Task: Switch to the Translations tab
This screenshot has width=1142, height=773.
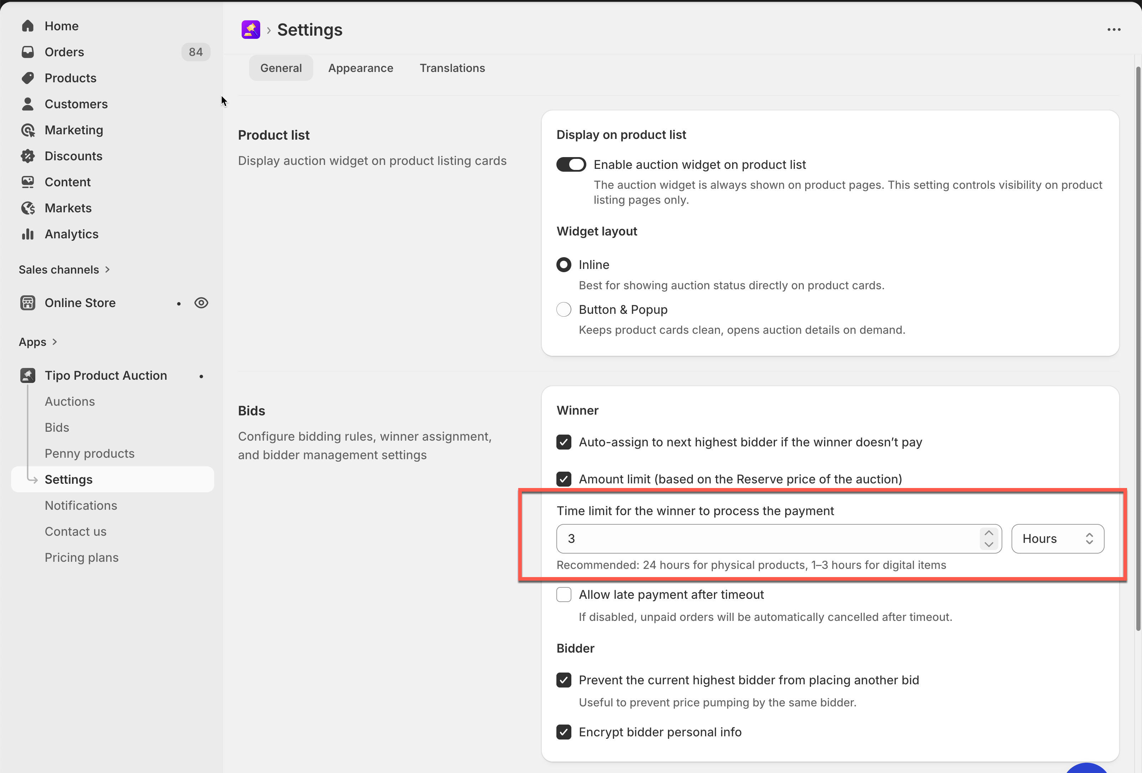Action: 452,68
